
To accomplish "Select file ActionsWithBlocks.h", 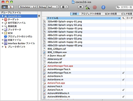I will pyautogui.click(x=58, y=93).
